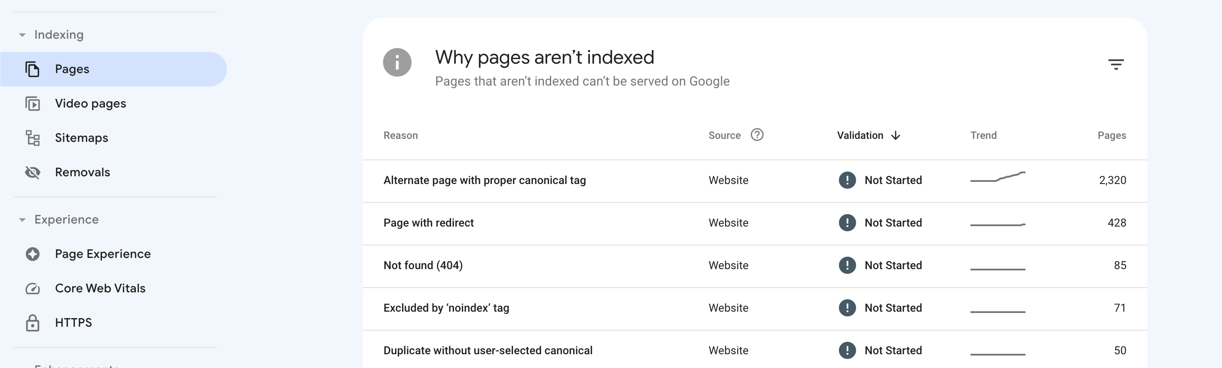The image size is (1222, 368).
Task: Collapse the Experience section
Action: pyautogui.click(x=22, y=220)
